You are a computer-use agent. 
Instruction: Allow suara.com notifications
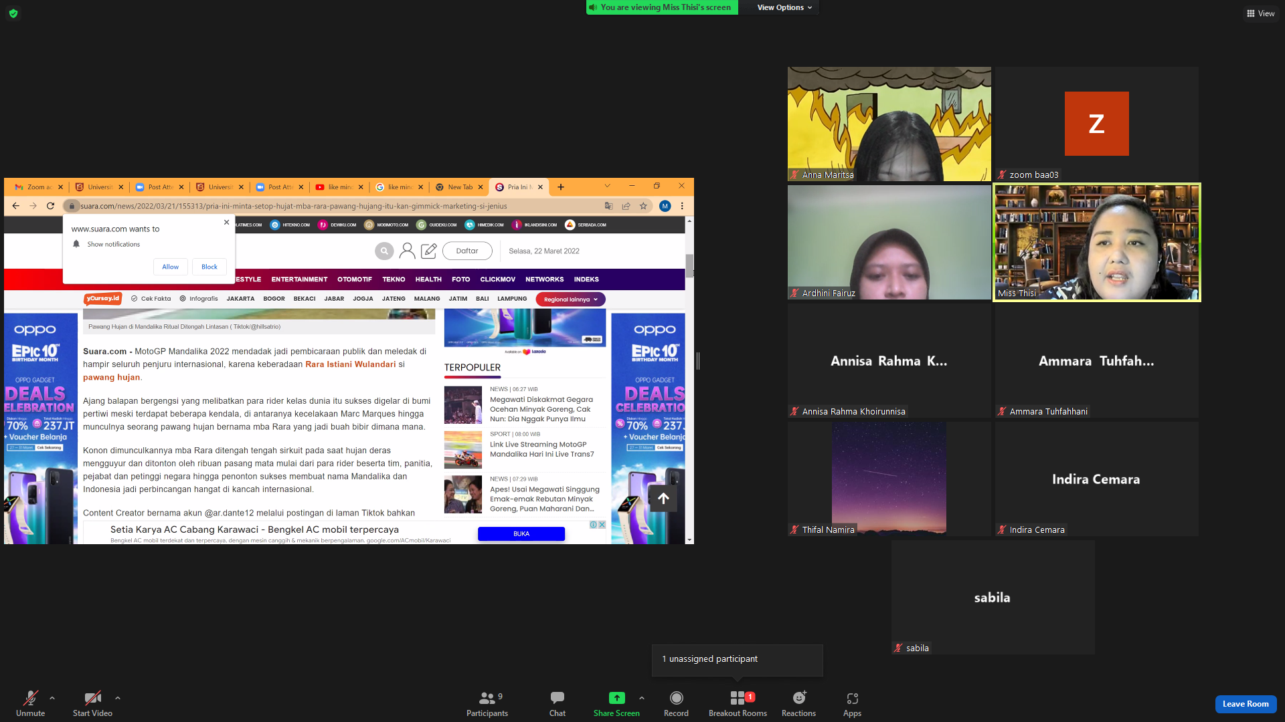click(170, 267)
